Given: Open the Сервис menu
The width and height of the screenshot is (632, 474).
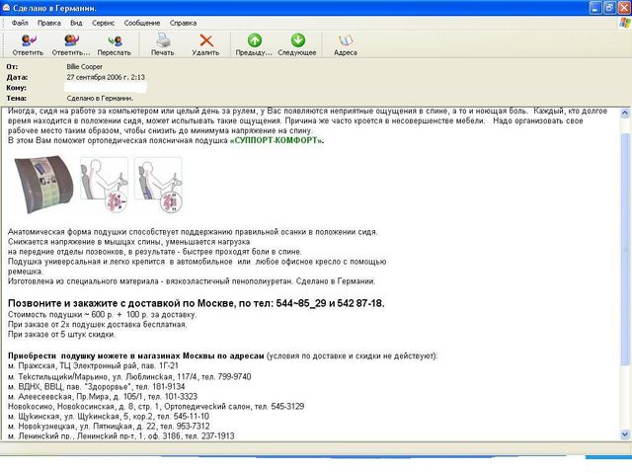Looking at the screenshot, I should click(103, 22).
